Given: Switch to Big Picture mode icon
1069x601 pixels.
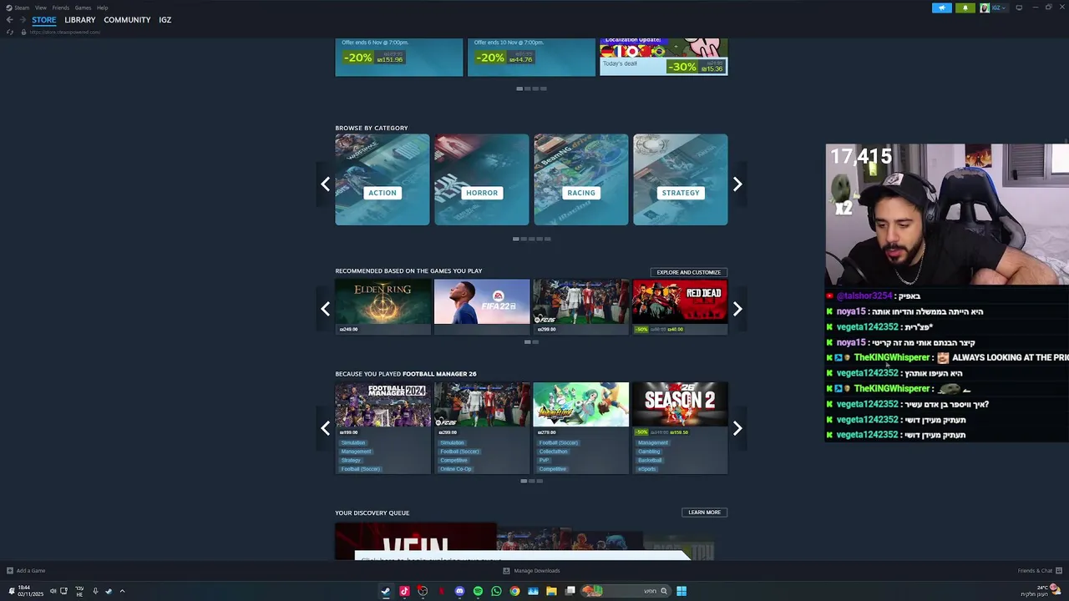Looking at the screenshot, I should 1019,8.
